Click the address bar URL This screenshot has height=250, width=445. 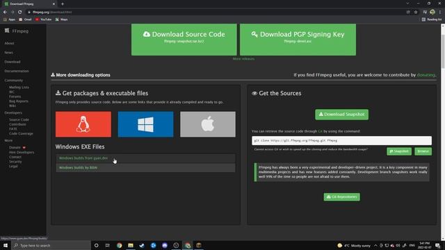[x=52, y=12]
